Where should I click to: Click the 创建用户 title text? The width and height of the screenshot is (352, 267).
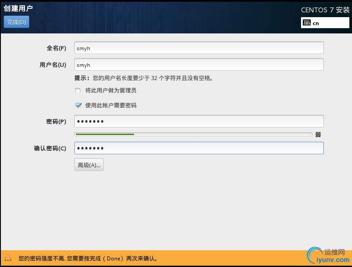16,7
